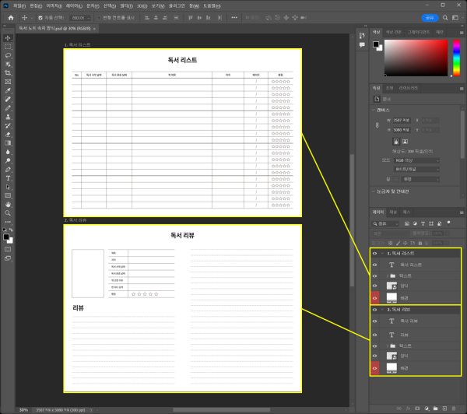
Task: Click the canvas width field showing 3587
Action: coord(402,120)
